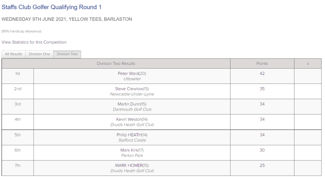Click Stafford Castle club name
325x177 pixels.
tap(132, 140)
